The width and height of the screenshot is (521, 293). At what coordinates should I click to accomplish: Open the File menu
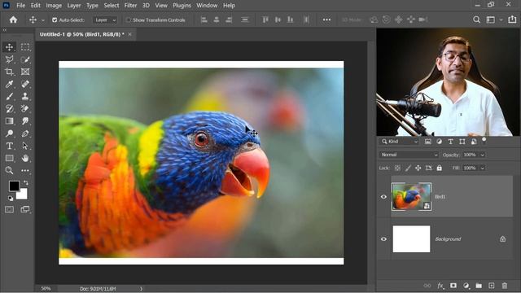click(20, 6)
